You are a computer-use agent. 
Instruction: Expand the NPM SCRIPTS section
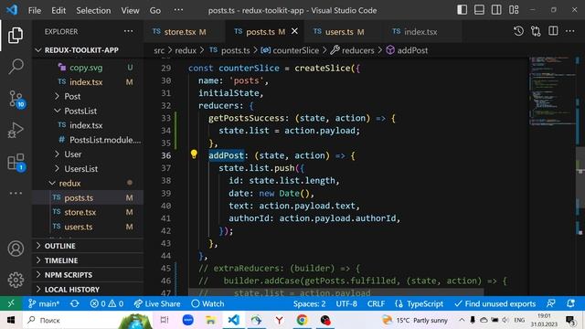point(88,275)
